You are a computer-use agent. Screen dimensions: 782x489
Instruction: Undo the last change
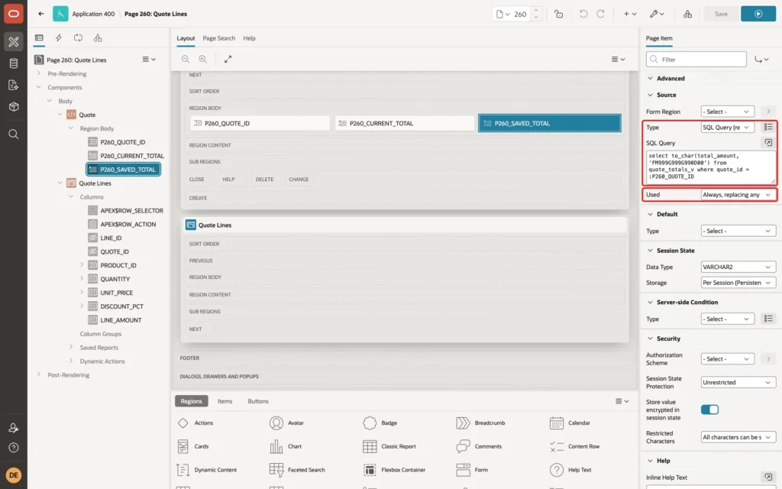(583, 14)
